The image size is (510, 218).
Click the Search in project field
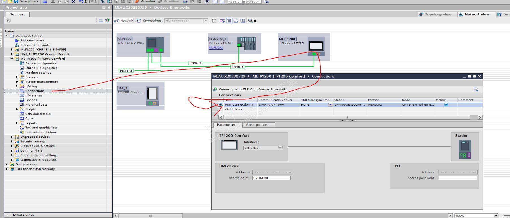244,1
